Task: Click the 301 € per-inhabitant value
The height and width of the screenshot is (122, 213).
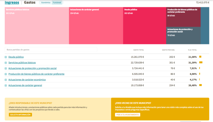Action: point(172,62)
